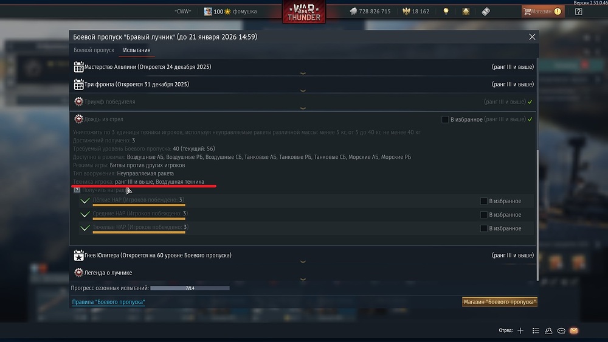608x342 pixels.
Task: Switch to the Боевой пропуск tab
Action: (x=94, y=50)
